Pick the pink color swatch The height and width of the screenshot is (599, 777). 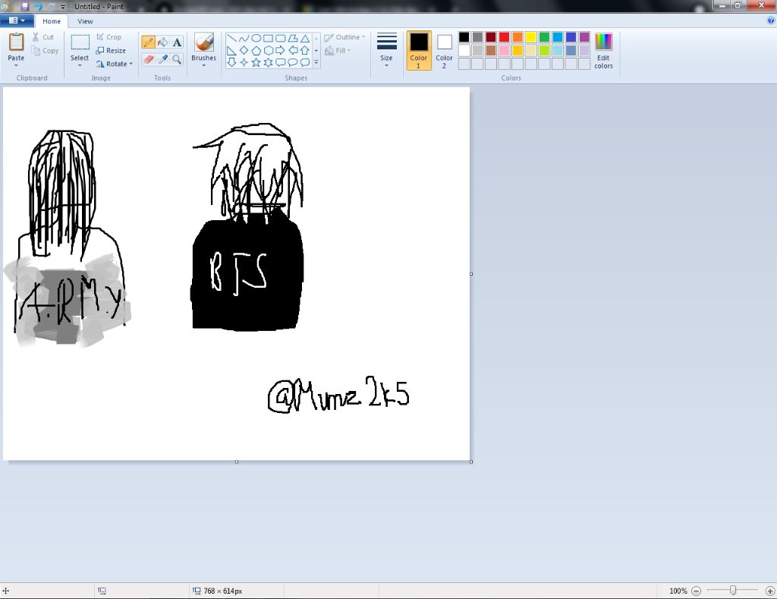[504, 51]
